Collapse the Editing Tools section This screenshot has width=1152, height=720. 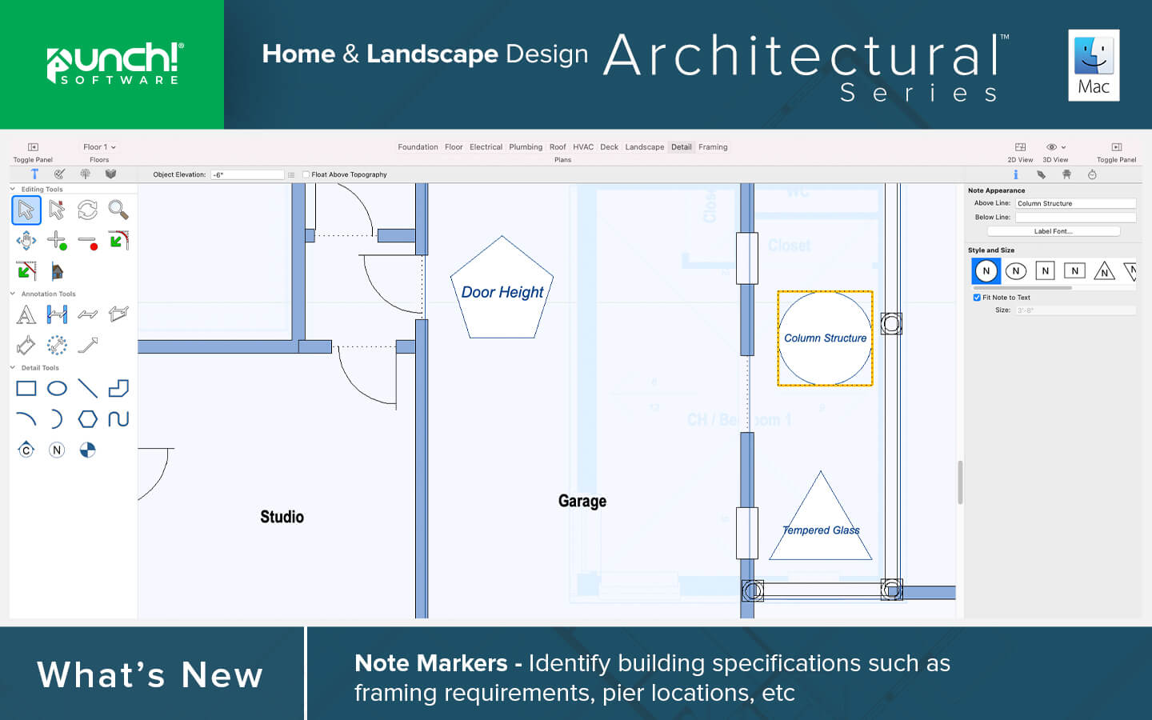[x=13, y=190]
